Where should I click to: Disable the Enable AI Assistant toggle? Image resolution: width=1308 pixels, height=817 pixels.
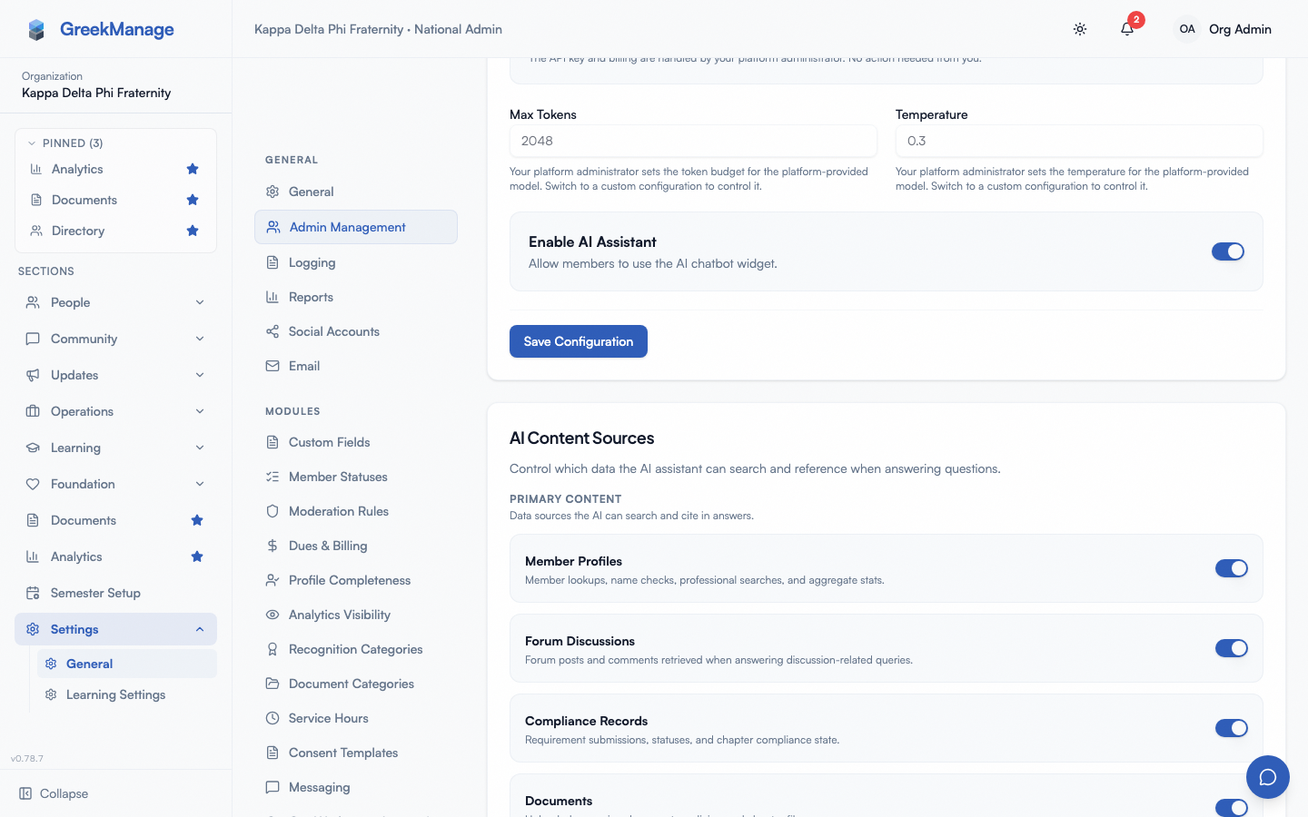(1228, 251)
